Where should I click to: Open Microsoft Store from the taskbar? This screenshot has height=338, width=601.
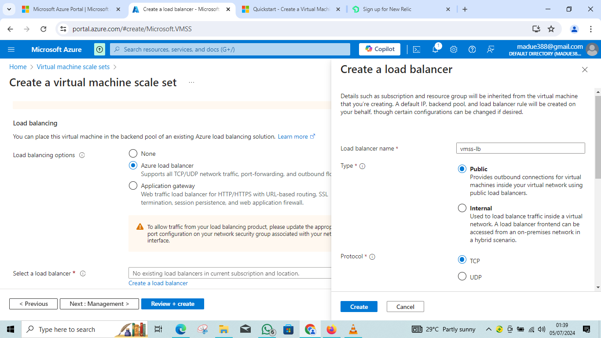point(289,329)
